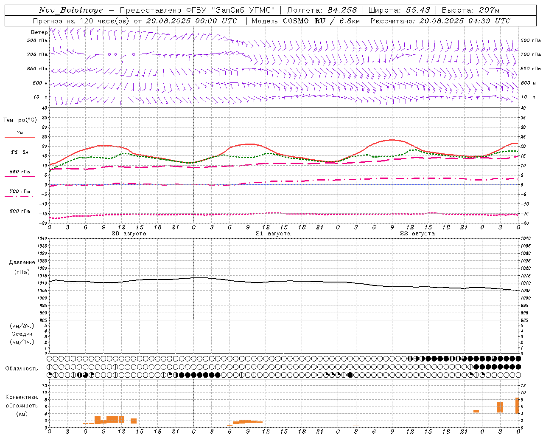Select the (мм/1ч.) precipitation unit label

coord(22,342)
